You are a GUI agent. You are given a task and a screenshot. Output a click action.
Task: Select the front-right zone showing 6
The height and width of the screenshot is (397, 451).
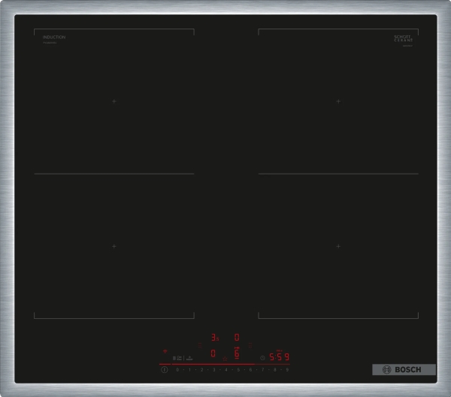237,353
